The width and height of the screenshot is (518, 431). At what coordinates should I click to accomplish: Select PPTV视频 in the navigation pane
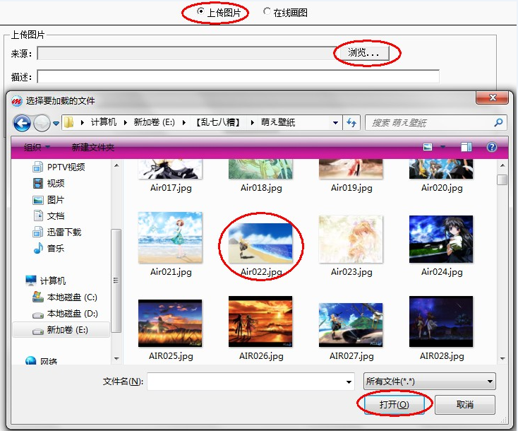click(59, 167)
